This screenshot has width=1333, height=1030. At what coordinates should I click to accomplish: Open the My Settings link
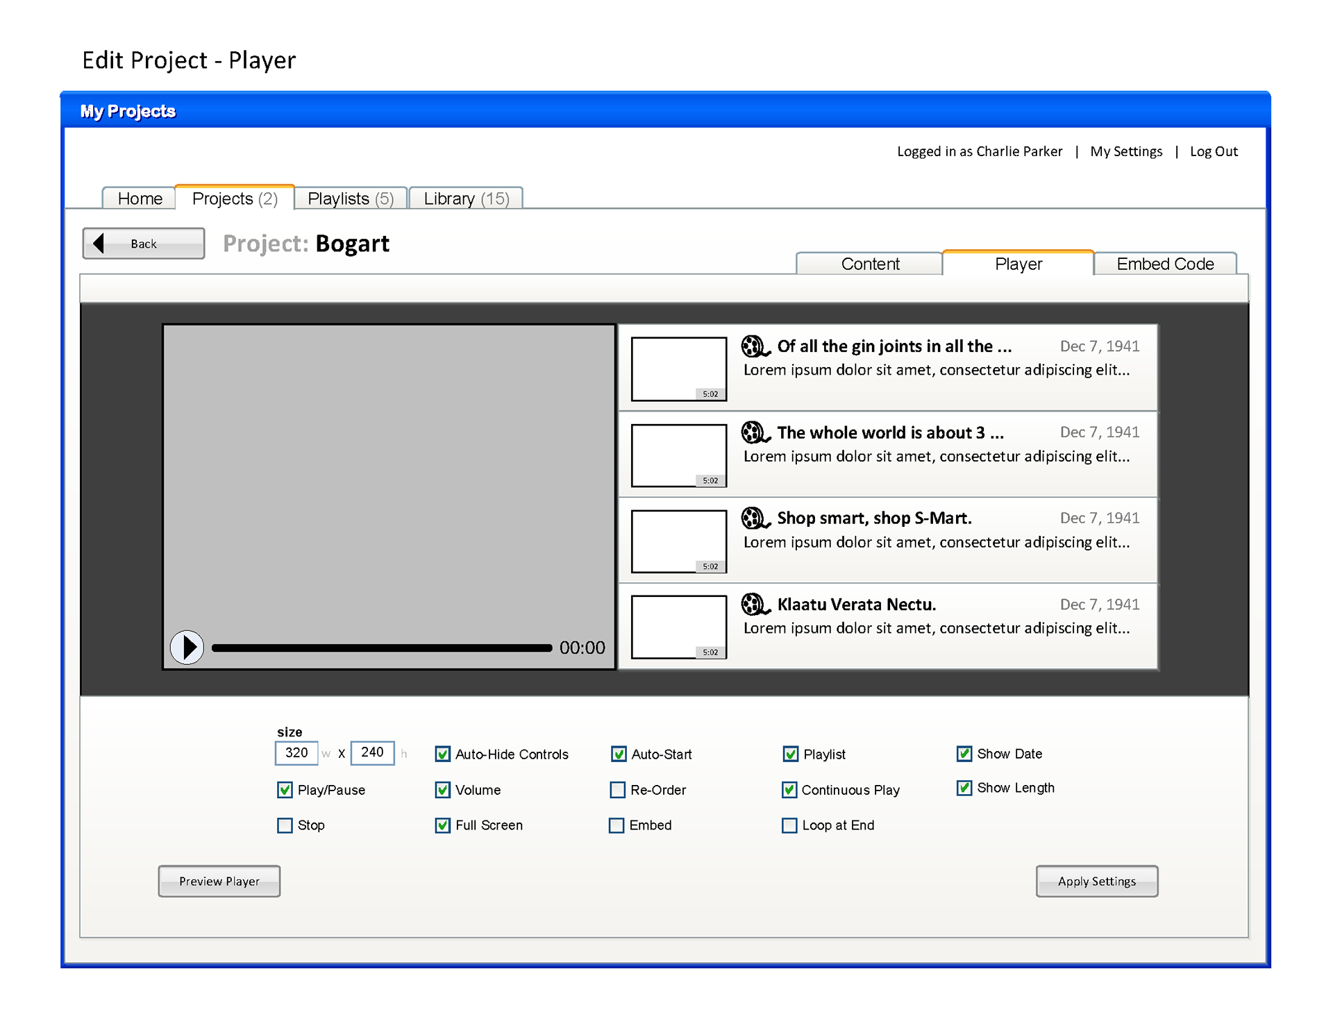coord(1125,151)
